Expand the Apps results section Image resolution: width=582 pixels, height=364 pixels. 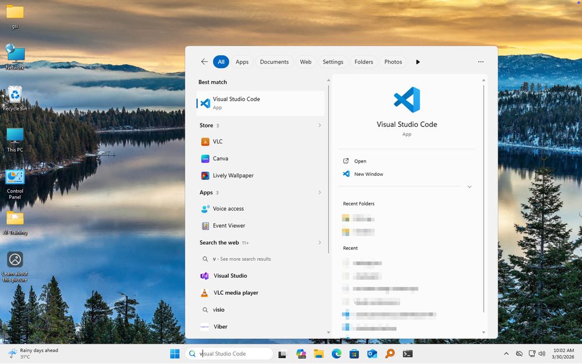pyautogui.click(x=320, y=192)
